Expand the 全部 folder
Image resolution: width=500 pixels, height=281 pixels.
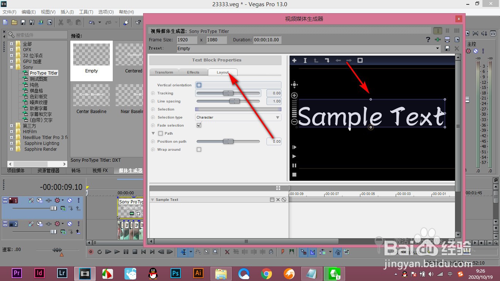[x=11, y=44]
